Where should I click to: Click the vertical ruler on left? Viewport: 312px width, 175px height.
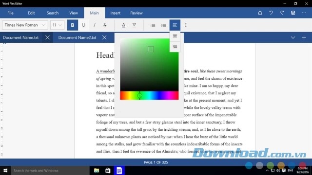coord(2,101)
